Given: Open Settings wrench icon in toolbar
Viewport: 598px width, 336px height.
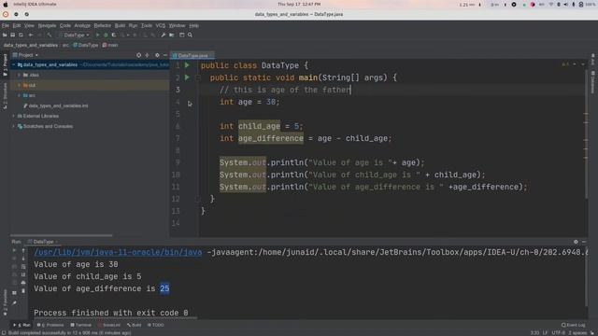Looking at the screenshot, I should point(164,35).
